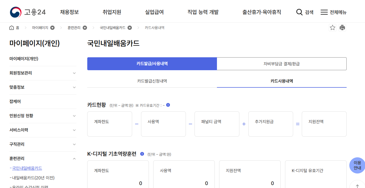
Task: Click the 사용액 box under 카드현황
Action: click(x=163, y=124)
